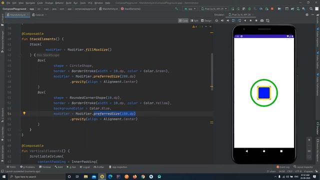Open emulator panel settings gear
320x180 pixels.
tap(307, 14)
